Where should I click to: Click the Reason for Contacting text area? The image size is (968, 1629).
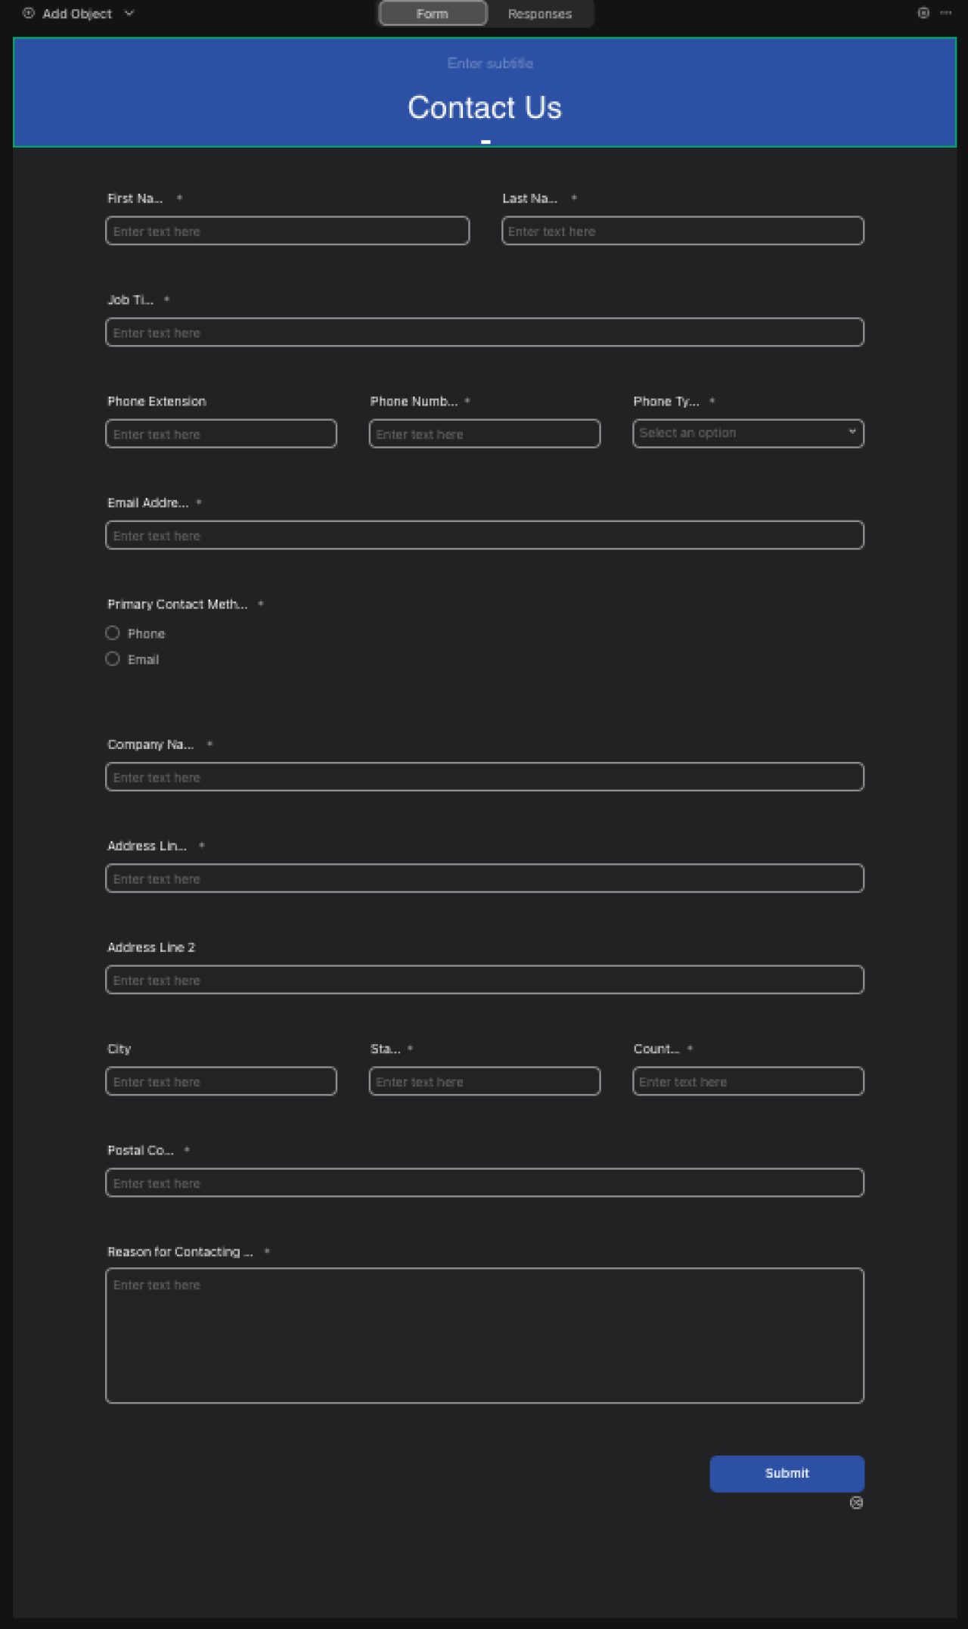click(485, 1335)
